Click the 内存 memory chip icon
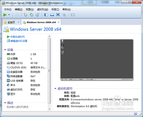Viewport: 143px width, 117px height. tap(8, 54)
